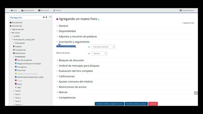This screenshot has height=114, width=203.
Task: Click Expandir todo link
Action: coord(188,23)
